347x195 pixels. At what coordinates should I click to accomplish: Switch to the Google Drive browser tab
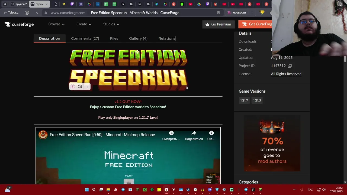[199, 4]
